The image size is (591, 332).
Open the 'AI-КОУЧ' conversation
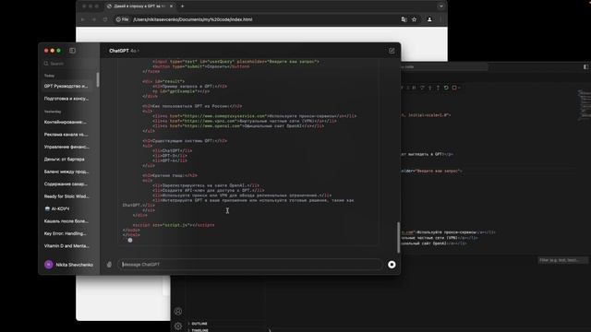[x=67, y=209]
